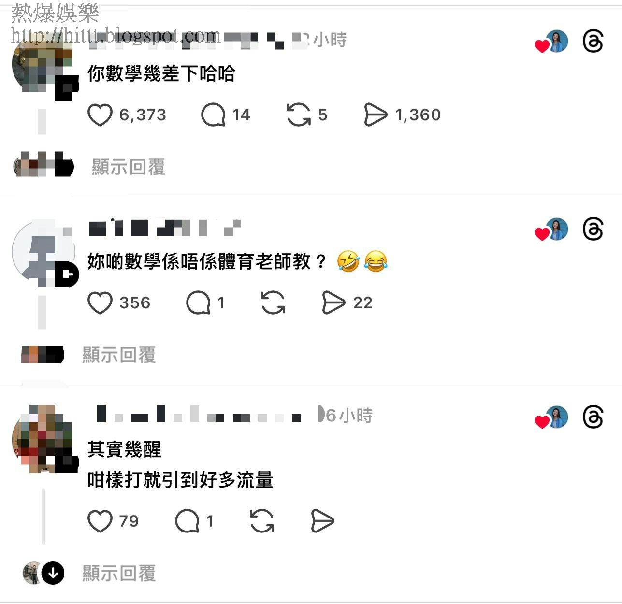Expand 顯示回覆 under the first comment
The height and width of the screenshot is (604, 622).
pos(129,167)
